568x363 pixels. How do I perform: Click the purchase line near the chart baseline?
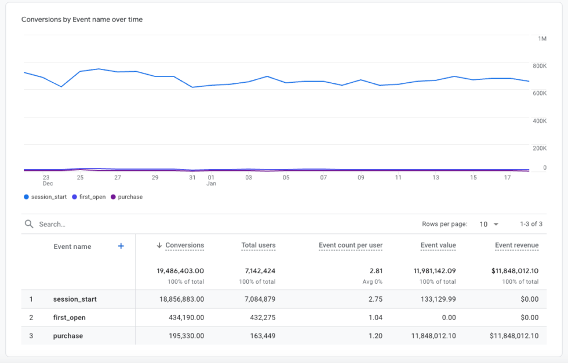[x=232, y=170]
